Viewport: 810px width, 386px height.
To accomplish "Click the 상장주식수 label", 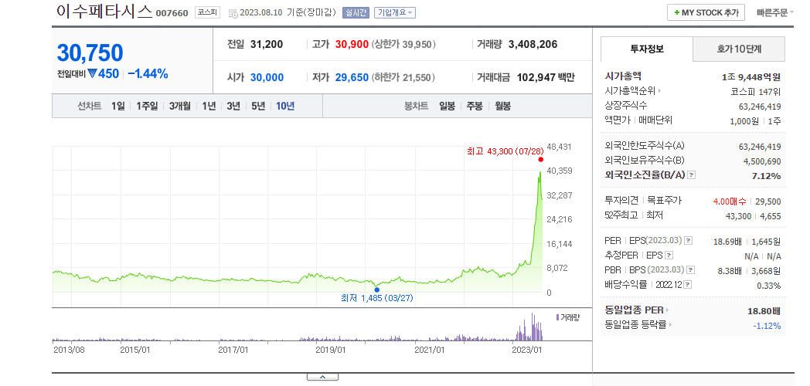I will point(625,105).
